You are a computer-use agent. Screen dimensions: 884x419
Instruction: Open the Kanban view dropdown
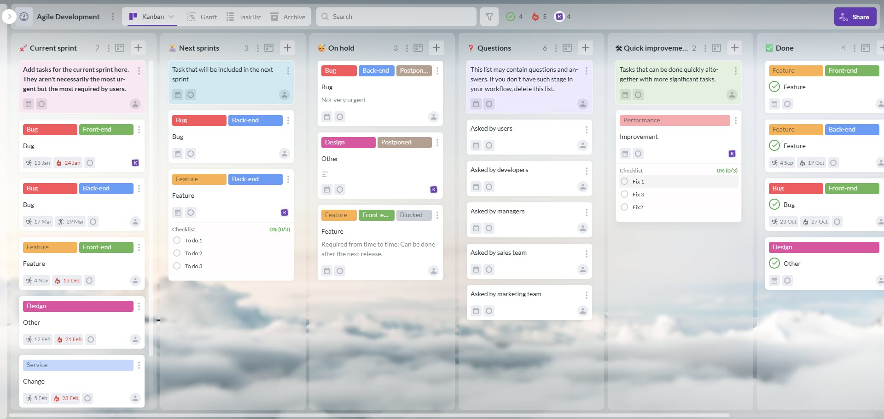tap(171, 16)
